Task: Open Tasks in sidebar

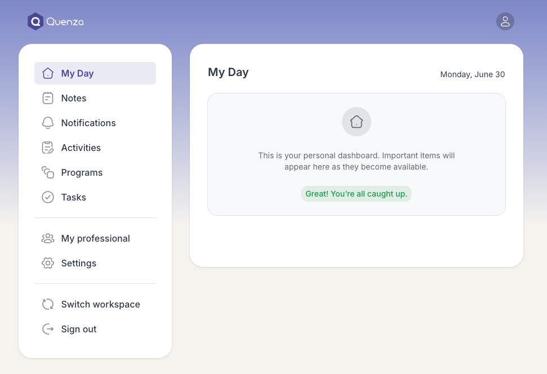Action: [74, 197]
